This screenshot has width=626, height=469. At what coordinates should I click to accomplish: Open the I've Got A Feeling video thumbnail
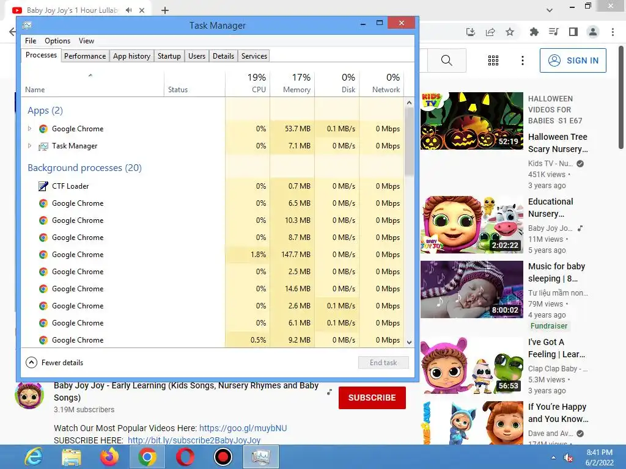471,365
